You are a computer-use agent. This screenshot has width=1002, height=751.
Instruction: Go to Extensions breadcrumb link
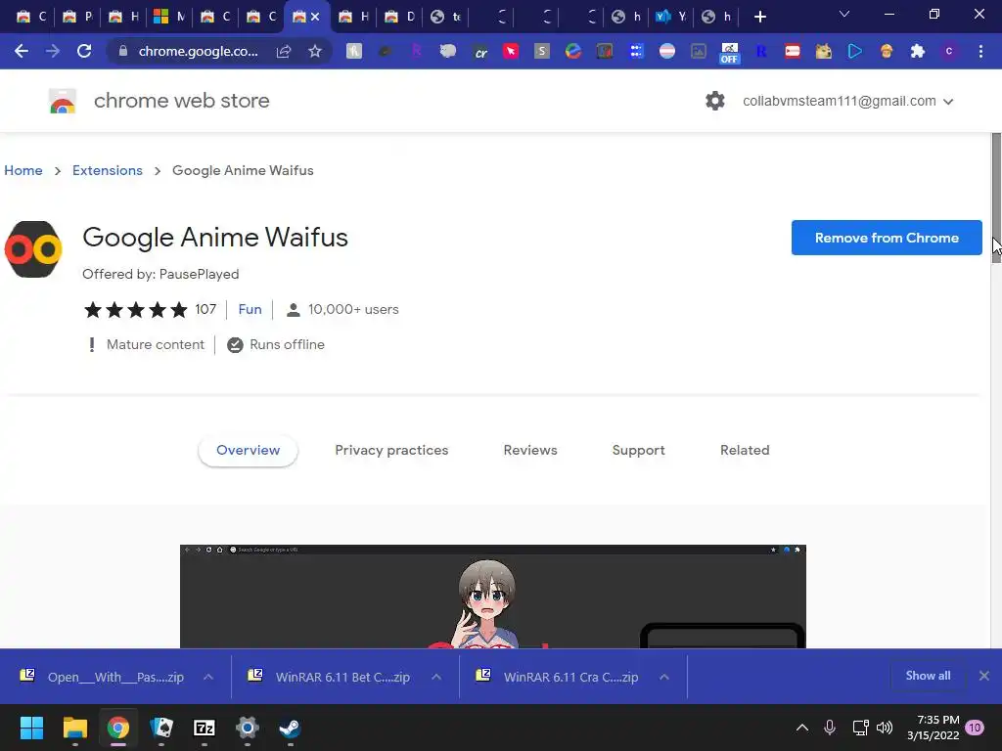click(108, 170)
